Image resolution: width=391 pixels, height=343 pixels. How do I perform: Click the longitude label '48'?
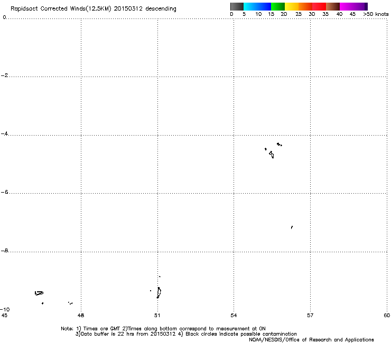(x=81, y=316)
